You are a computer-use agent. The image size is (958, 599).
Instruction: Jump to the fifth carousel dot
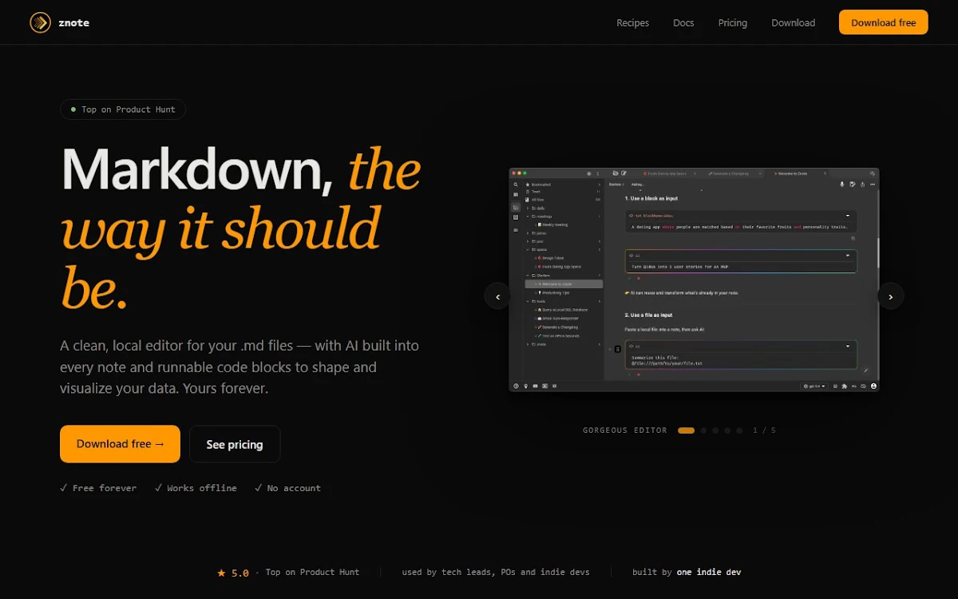[739, 430]
